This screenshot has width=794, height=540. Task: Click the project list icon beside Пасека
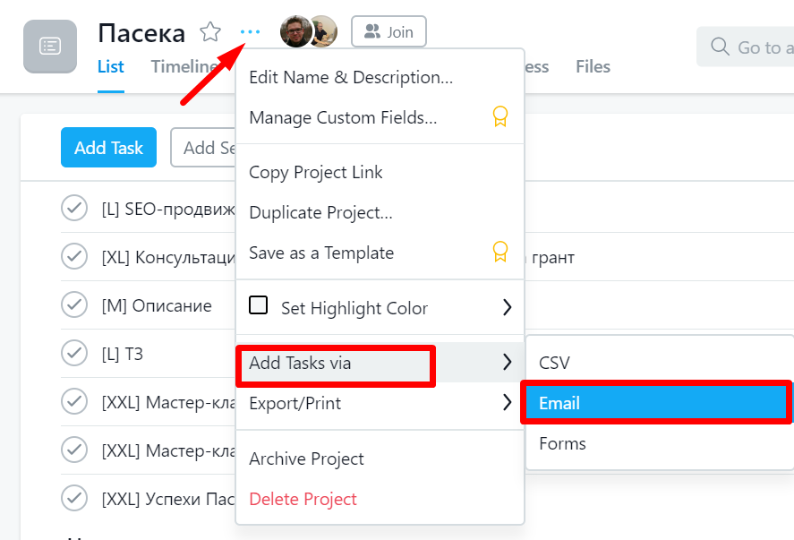[x=50, y=46]
